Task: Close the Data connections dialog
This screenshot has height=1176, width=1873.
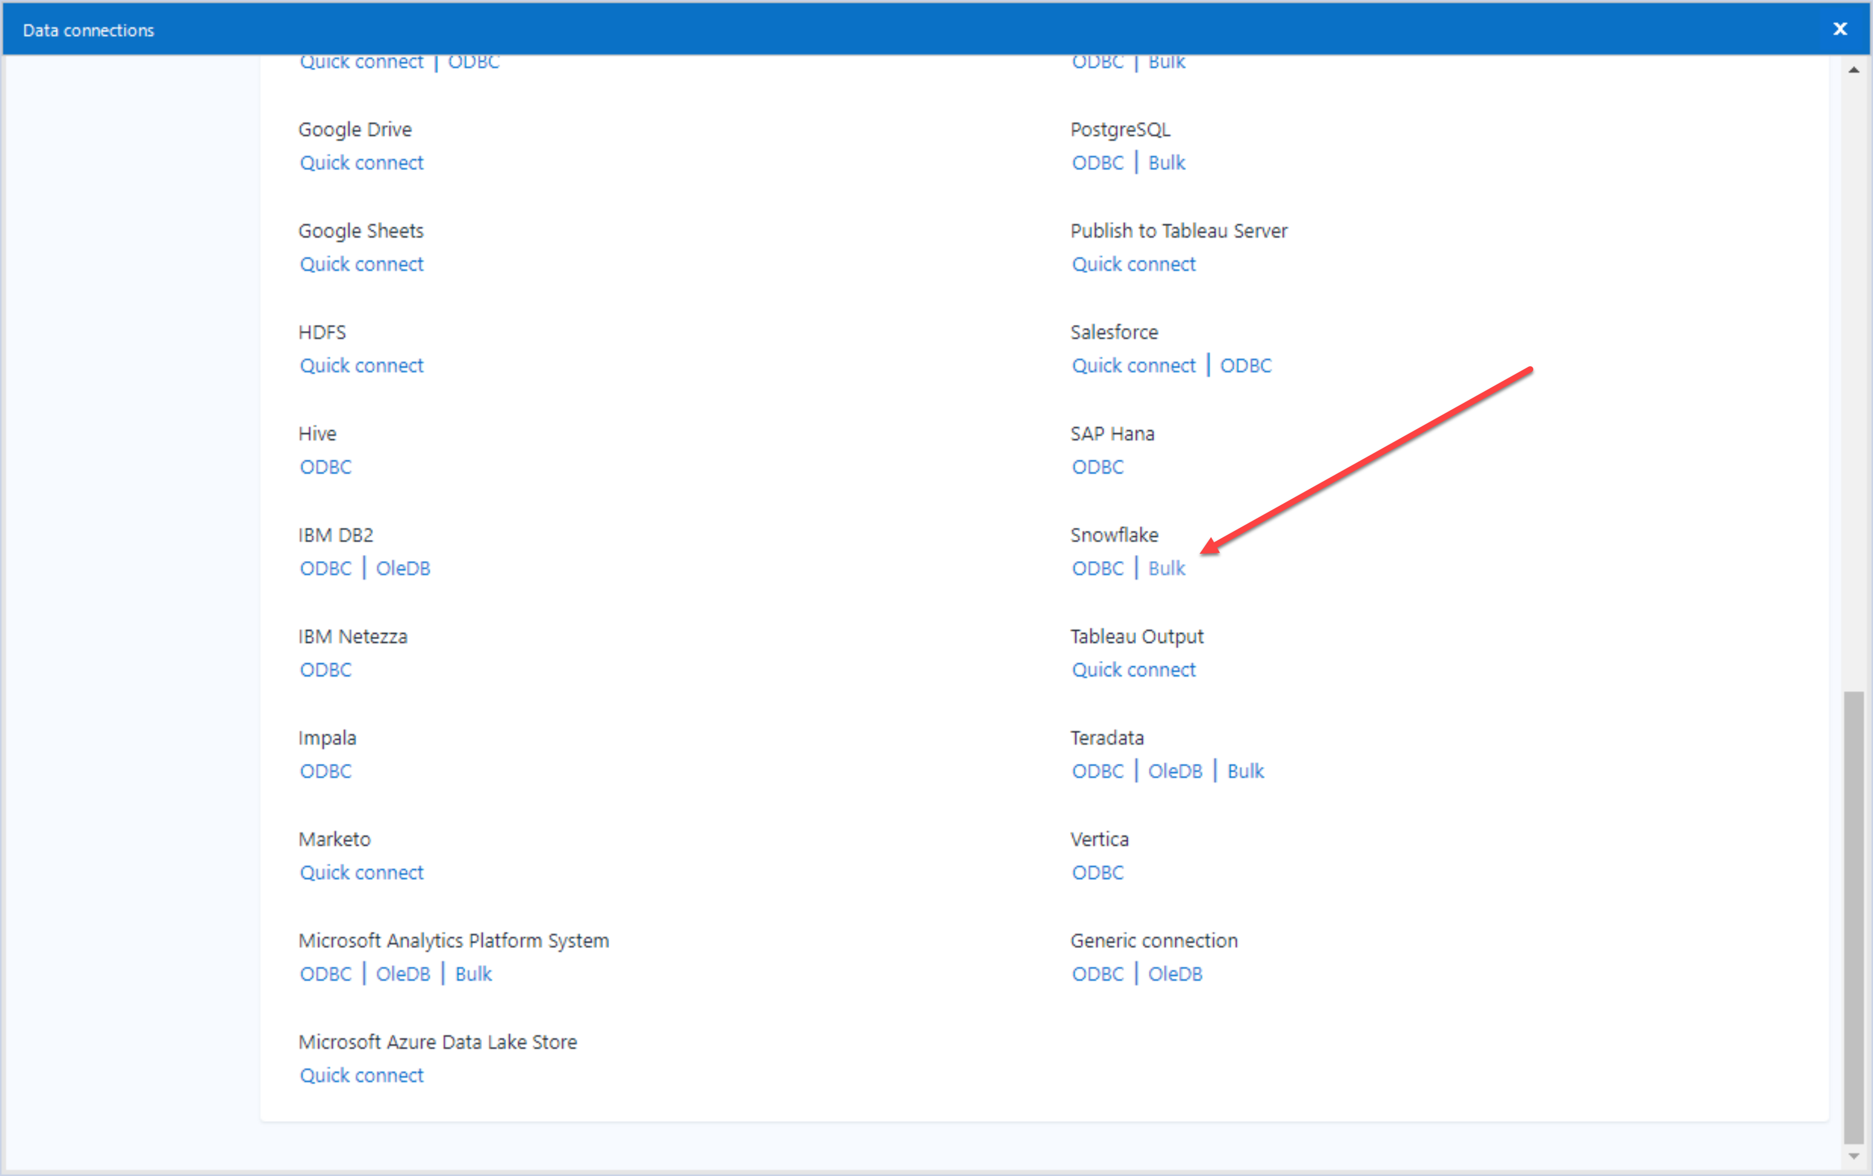Action: point(1840,29)
